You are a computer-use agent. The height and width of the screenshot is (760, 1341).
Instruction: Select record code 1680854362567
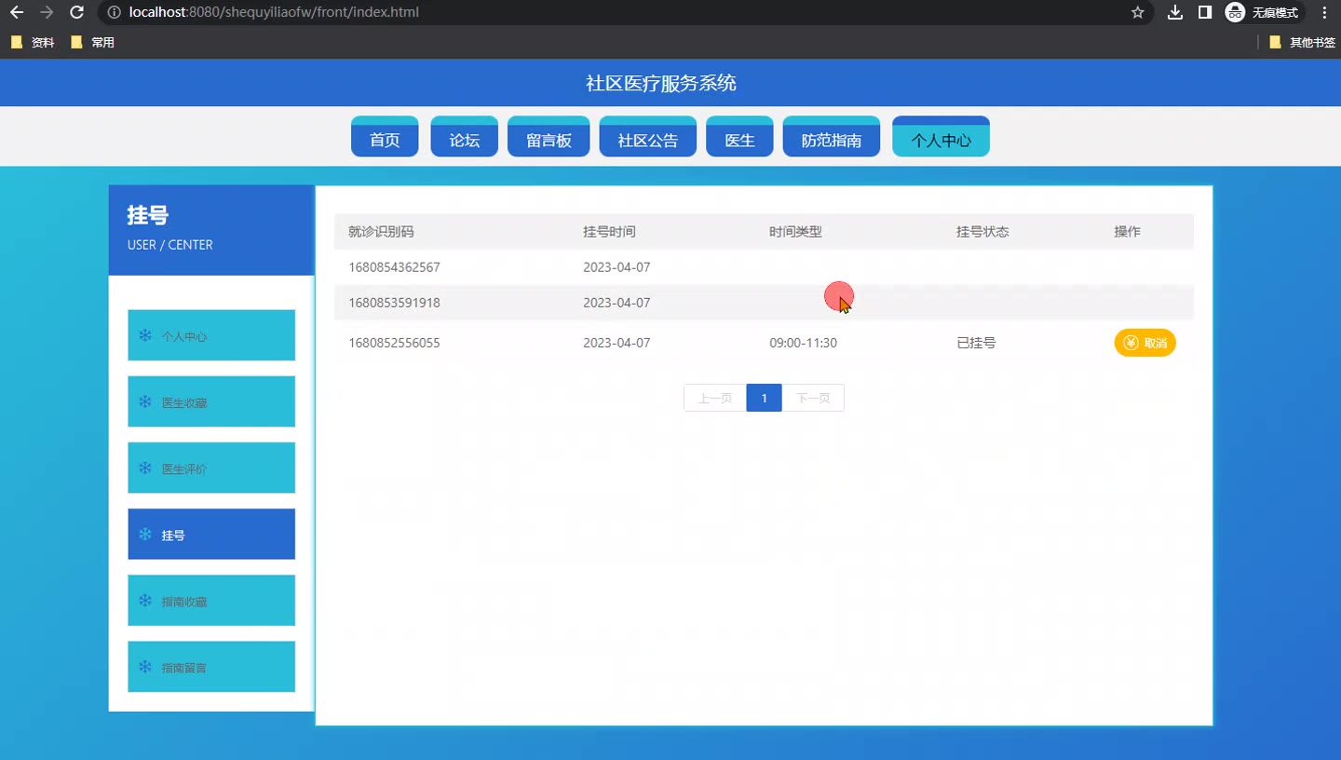(394, 267)
